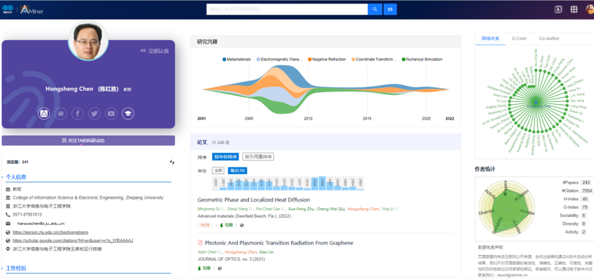This screenshot has height=279, width=594.
Task: Click the 关注TA的科研动态 follow button
Action: click(89, 141)
